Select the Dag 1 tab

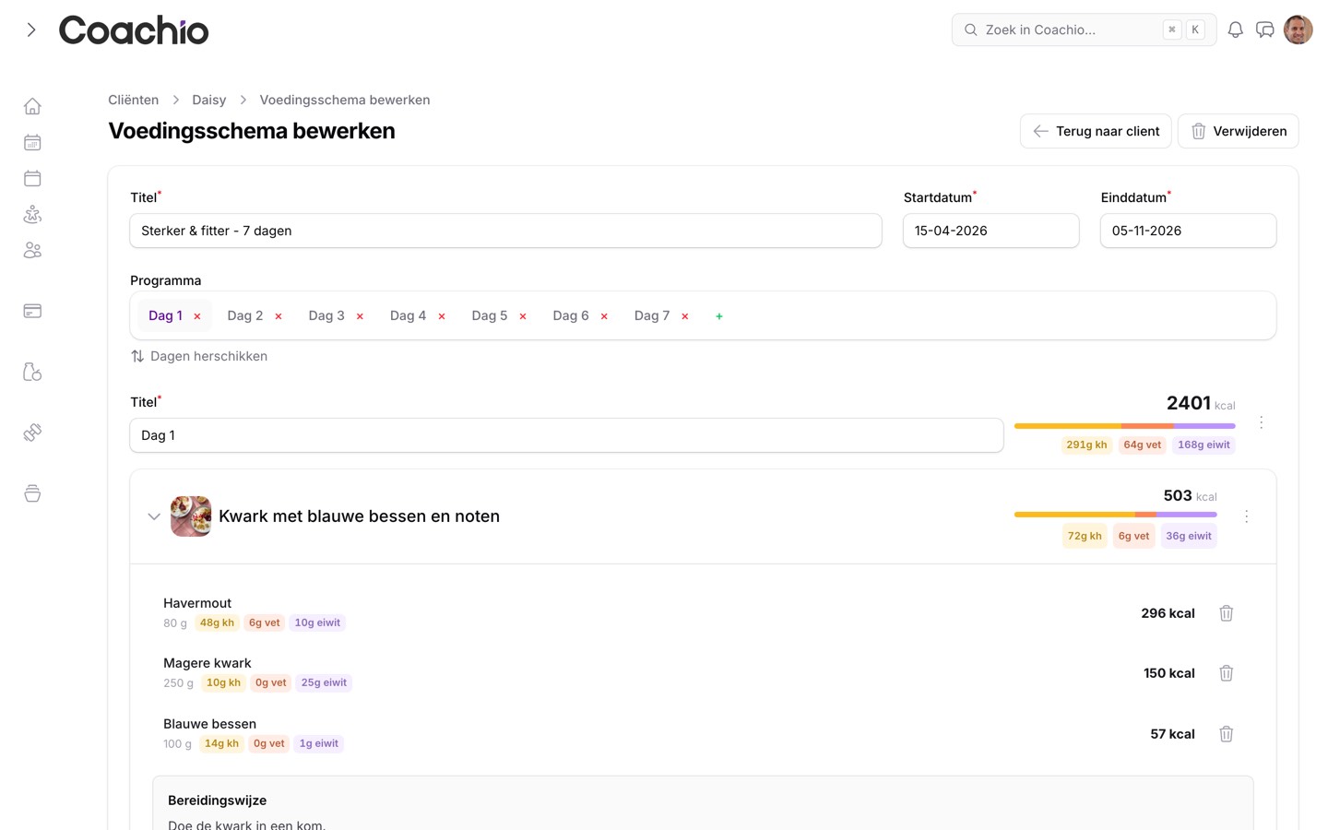pyautogui.click(x=165, y=315)
